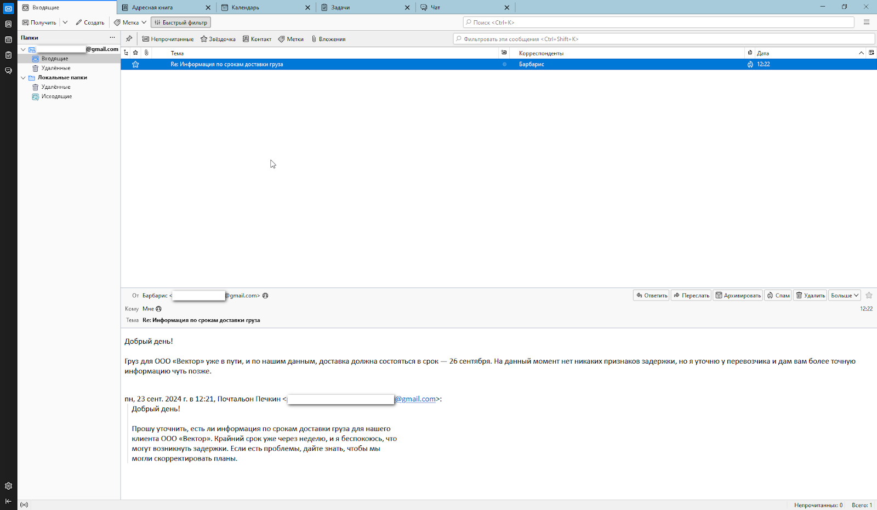Click Получить to fetch mail

pos(39,22)
